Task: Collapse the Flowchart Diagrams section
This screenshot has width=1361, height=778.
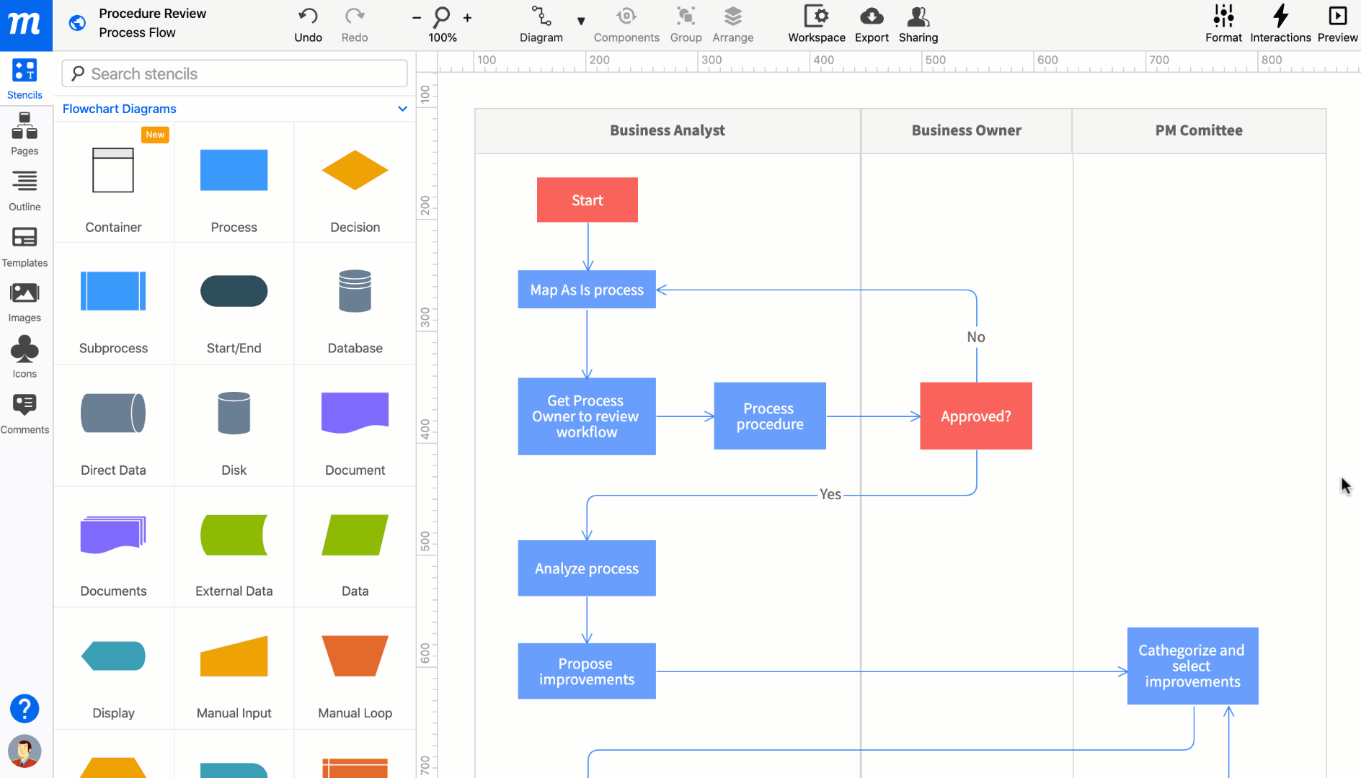Action: [402, 109]
